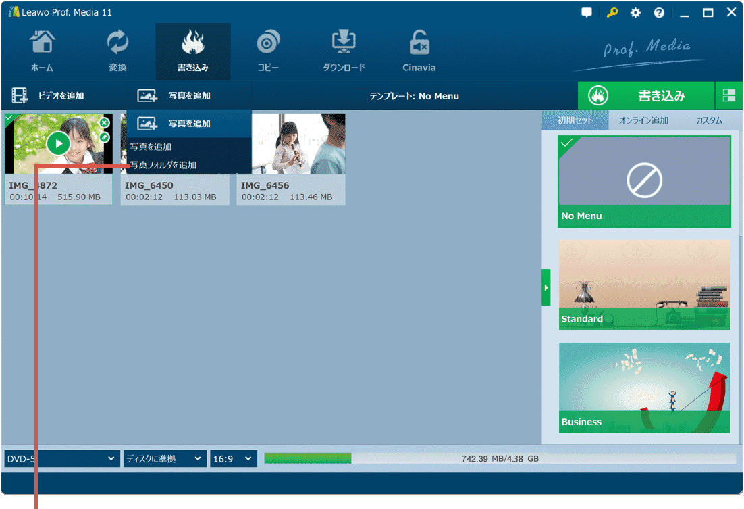Viewport: 744px width, 509px height.
Task: Open the ホーム home module
Action: tap(42, 52)
